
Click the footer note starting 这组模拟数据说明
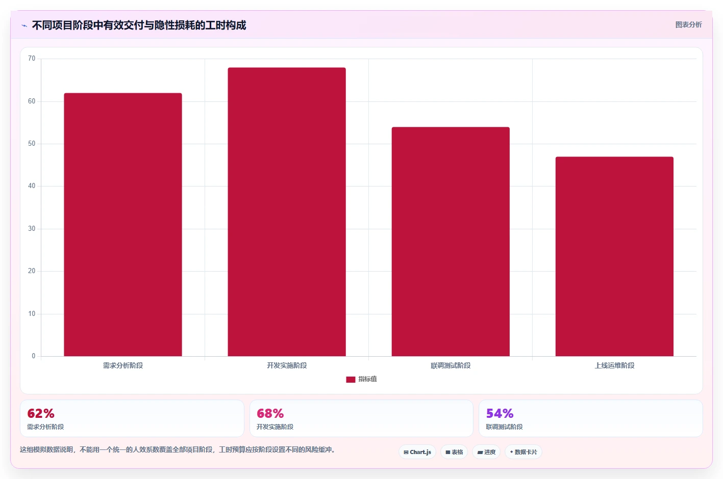[178, 449]
